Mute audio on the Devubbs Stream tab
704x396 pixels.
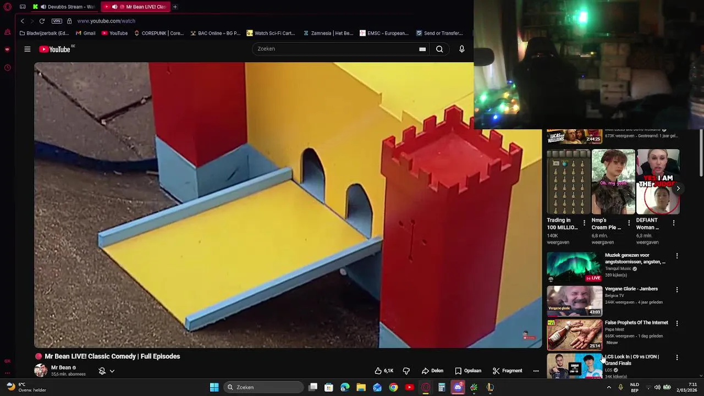click(43, 7)
